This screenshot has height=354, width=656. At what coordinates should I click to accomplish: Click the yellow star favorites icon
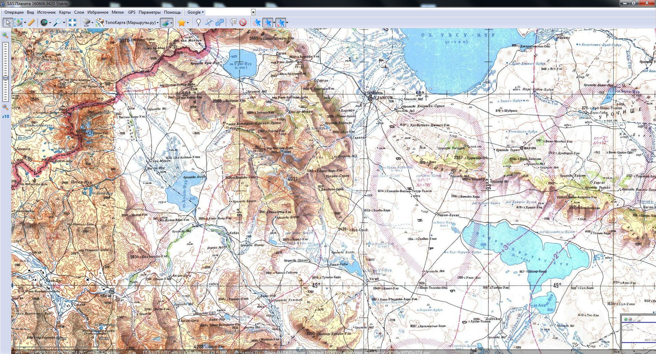[181, 23]
